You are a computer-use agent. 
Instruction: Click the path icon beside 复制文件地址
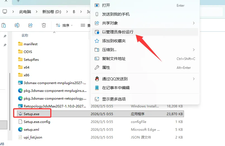coord(97,59)
